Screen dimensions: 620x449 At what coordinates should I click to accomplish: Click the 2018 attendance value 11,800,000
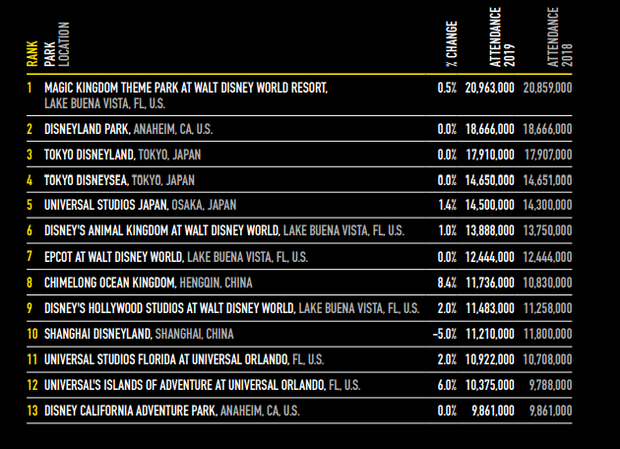[x=548, y=334]
